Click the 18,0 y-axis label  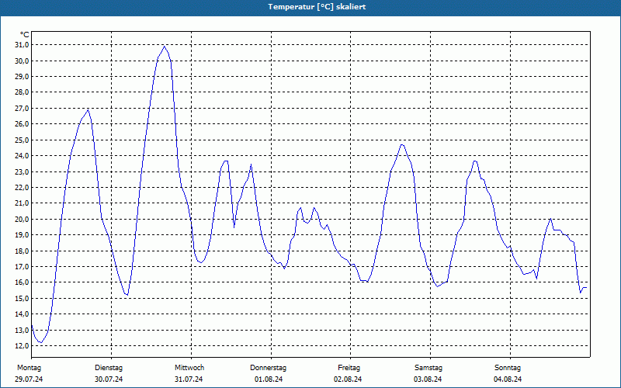click(22, 251)
